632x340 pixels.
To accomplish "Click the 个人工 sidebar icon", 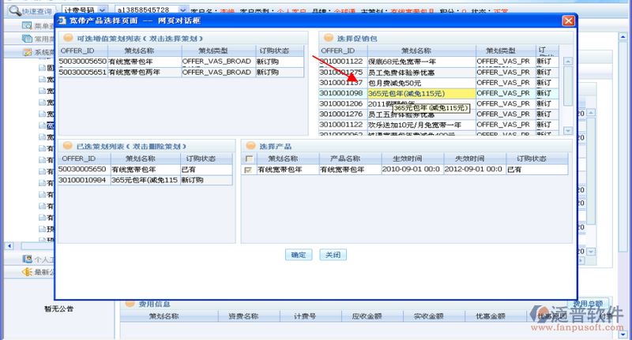I will 27,259.
